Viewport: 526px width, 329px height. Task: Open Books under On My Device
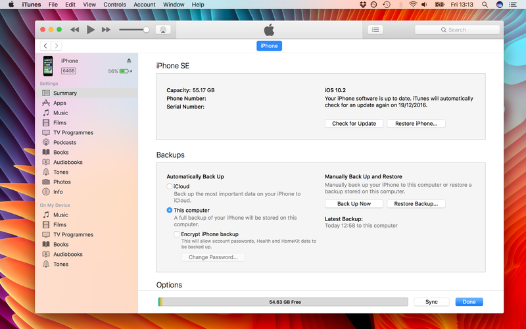(87, 244)
